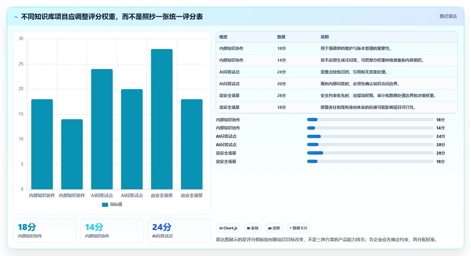Select the row 用于强调资料维护与版本管理的重要性

pos(337,49)
